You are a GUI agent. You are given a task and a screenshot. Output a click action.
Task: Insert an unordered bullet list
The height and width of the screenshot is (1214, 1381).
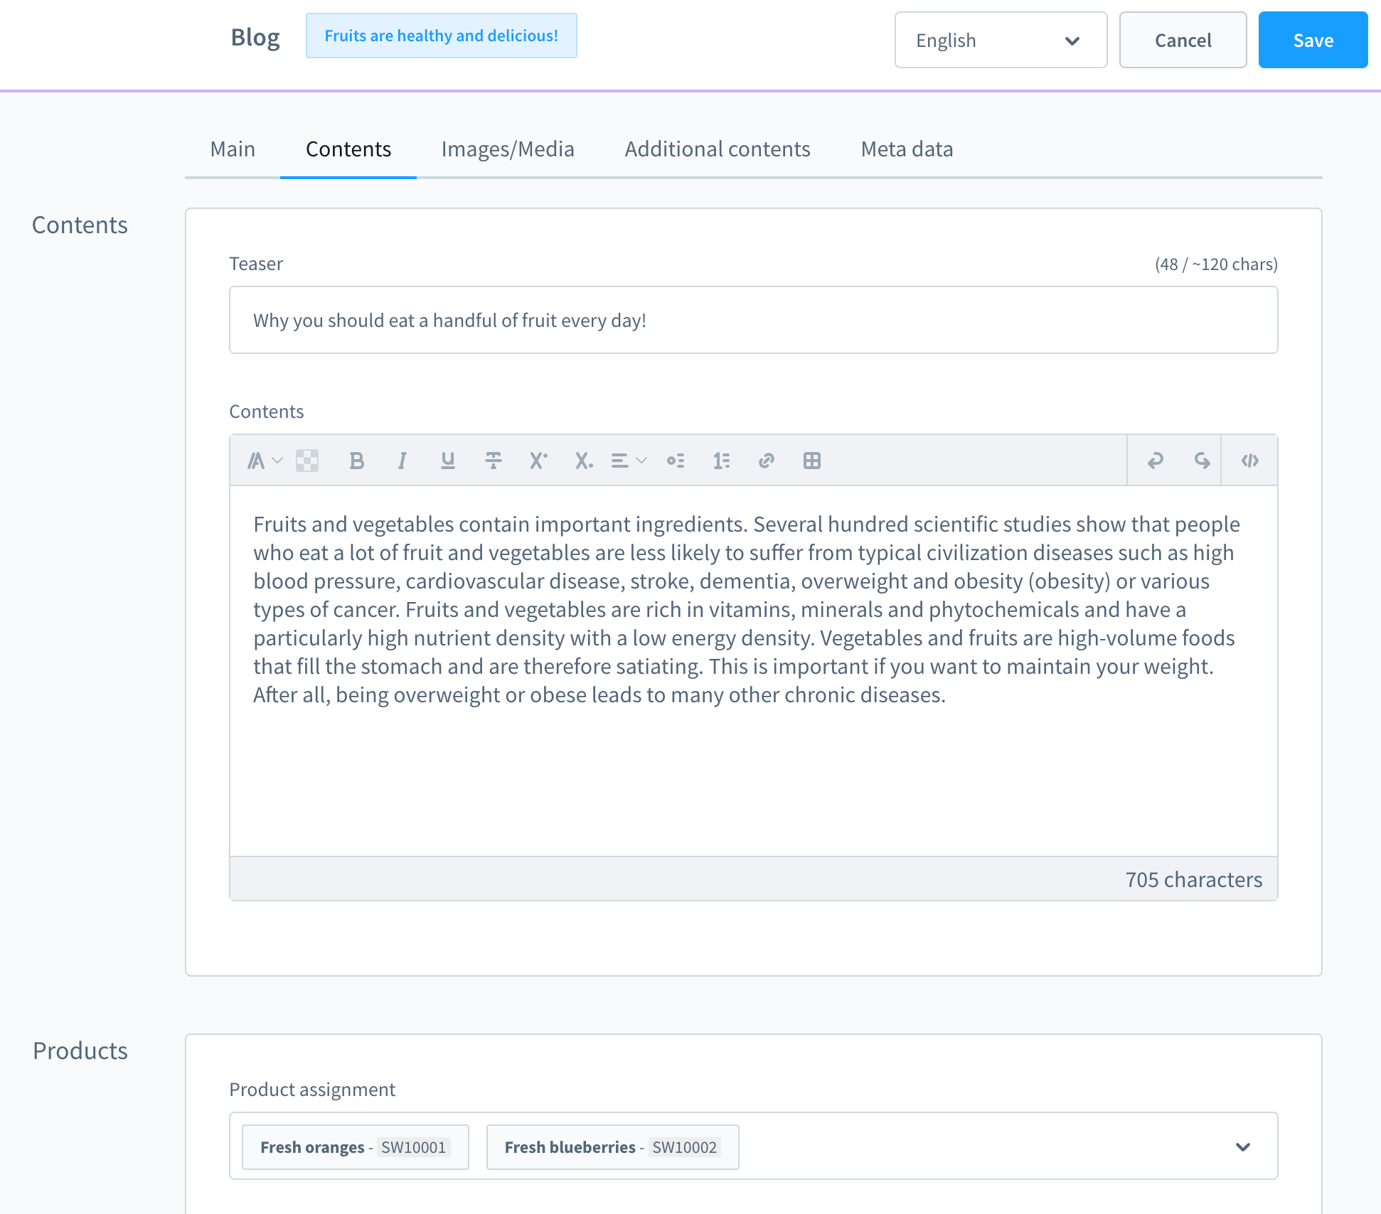point(676,461)
